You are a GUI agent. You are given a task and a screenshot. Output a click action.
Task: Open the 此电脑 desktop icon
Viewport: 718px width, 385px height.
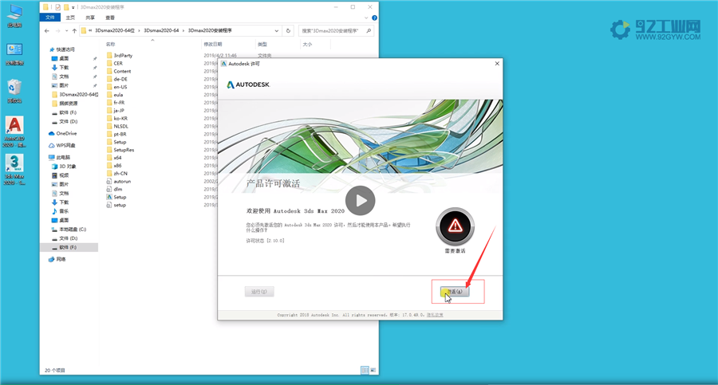point(14,16)
